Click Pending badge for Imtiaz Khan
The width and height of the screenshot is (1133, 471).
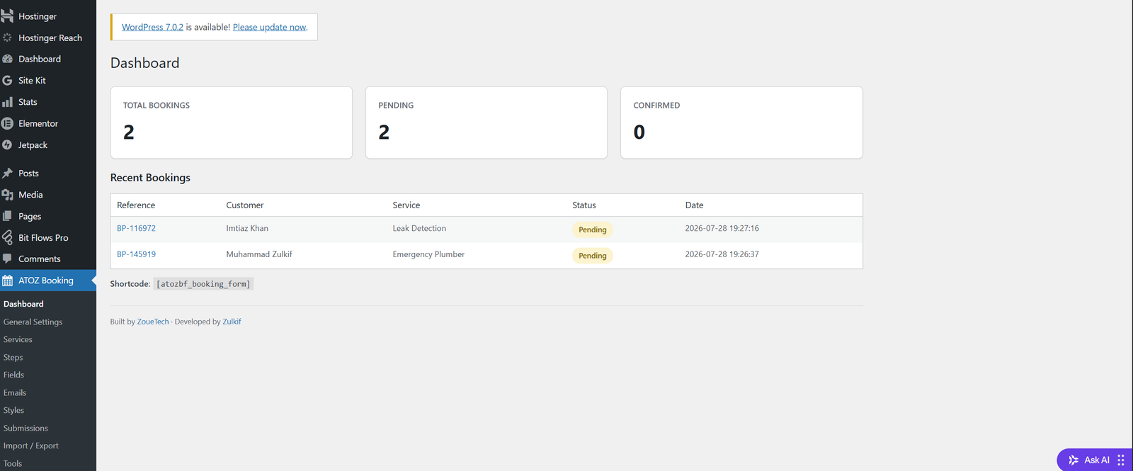(593, 229)
